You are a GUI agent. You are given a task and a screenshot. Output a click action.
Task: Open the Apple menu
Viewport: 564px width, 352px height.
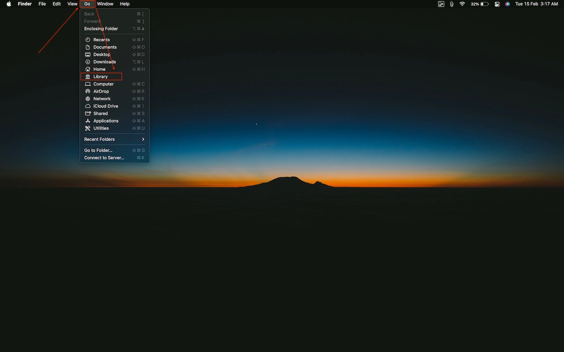(8, 4)
